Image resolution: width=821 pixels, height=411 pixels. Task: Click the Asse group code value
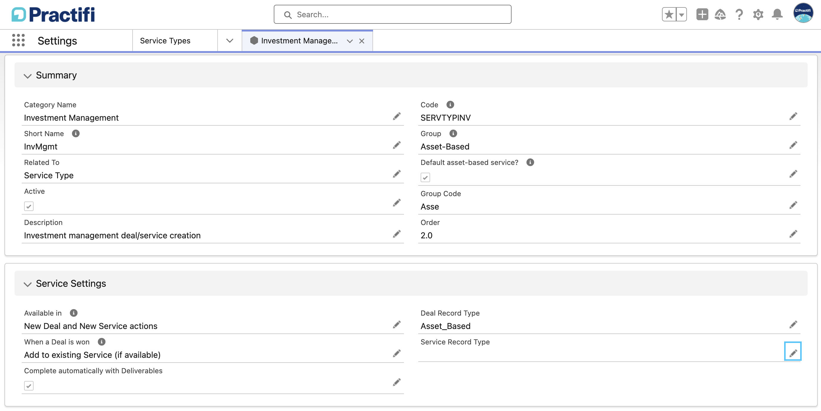point(430,207)
